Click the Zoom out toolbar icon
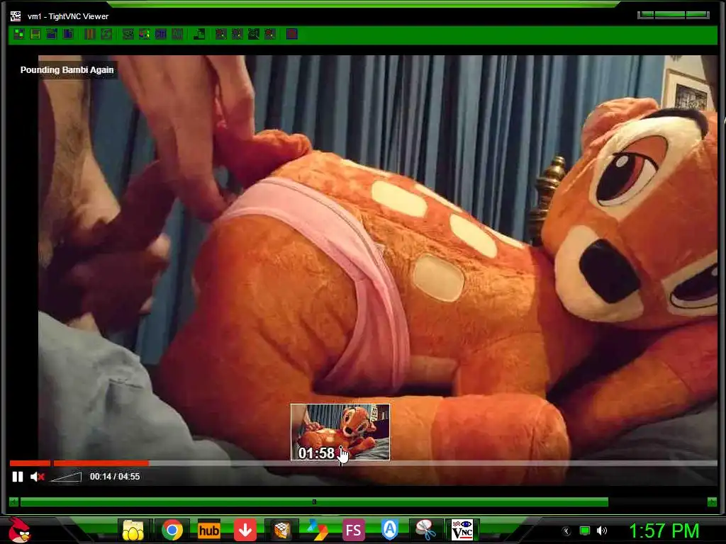 [237, 34]
